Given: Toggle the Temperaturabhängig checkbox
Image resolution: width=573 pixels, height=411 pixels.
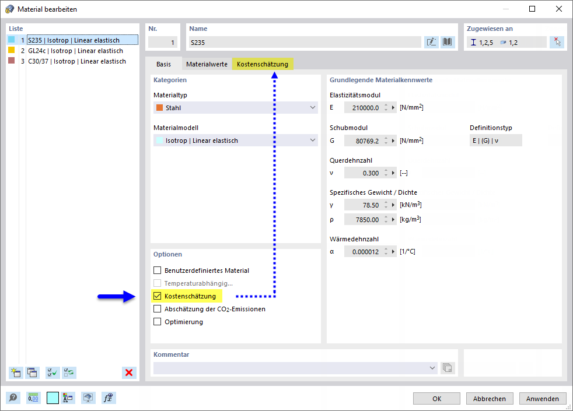Looking at the screenshot, I should (x=157, y=283).
